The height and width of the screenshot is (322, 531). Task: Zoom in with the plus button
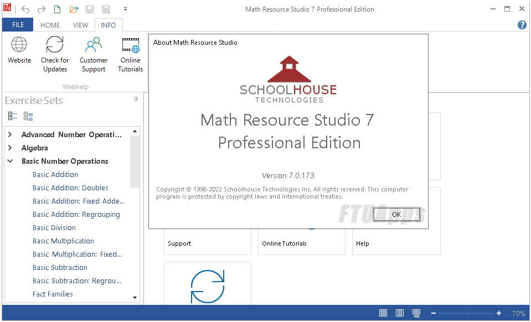(x=499, y=313)
